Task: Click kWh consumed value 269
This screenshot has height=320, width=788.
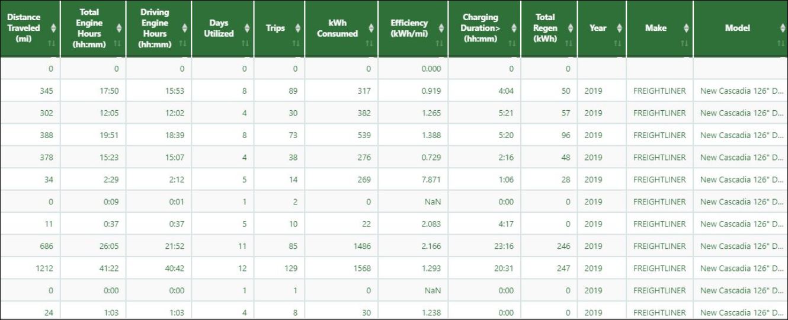Action: 364,180
